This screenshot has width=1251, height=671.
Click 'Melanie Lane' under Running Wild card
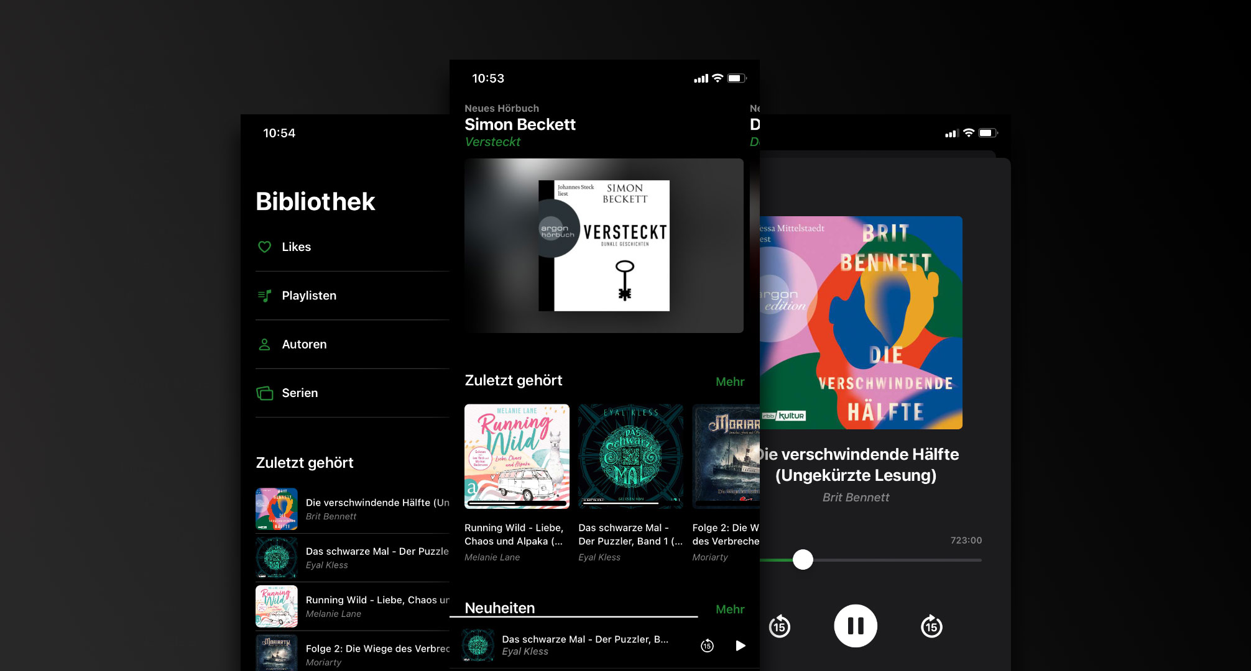tap(492, 557)
